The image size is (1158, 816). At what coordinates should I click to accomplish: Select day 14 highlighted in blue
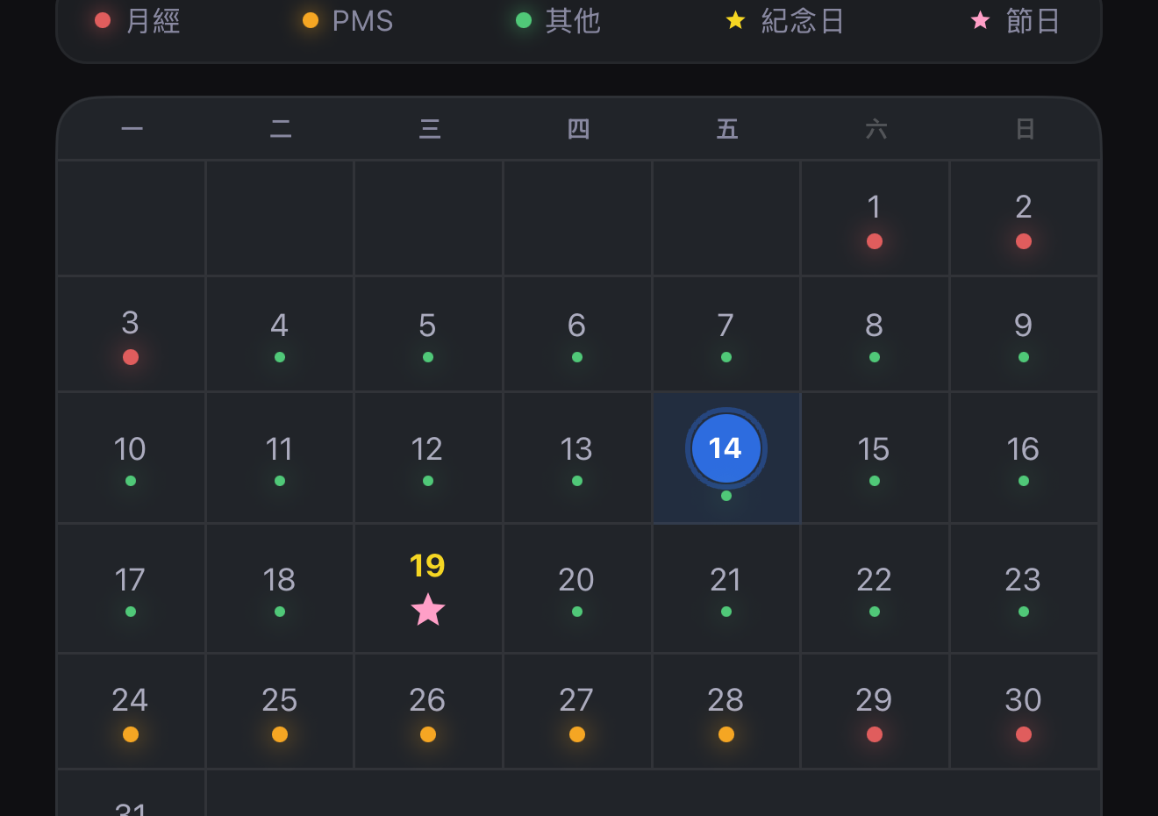click(726, 457)
